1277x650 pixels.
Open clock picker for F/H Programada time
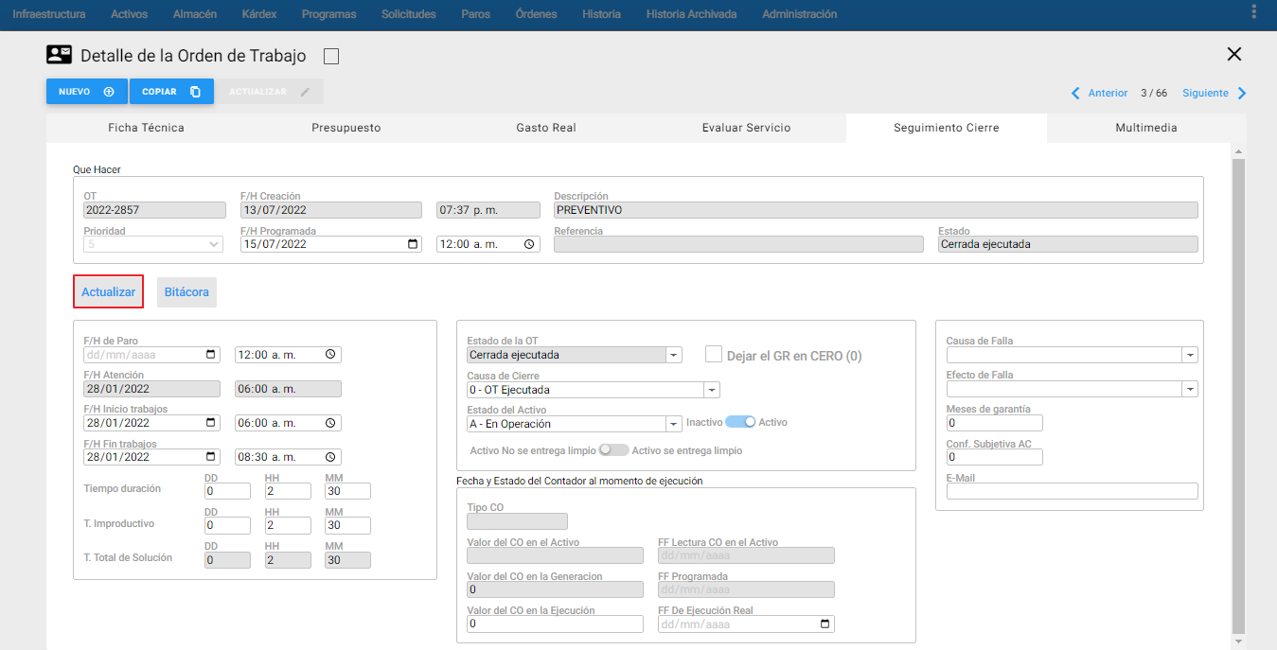tap(530, 243)
